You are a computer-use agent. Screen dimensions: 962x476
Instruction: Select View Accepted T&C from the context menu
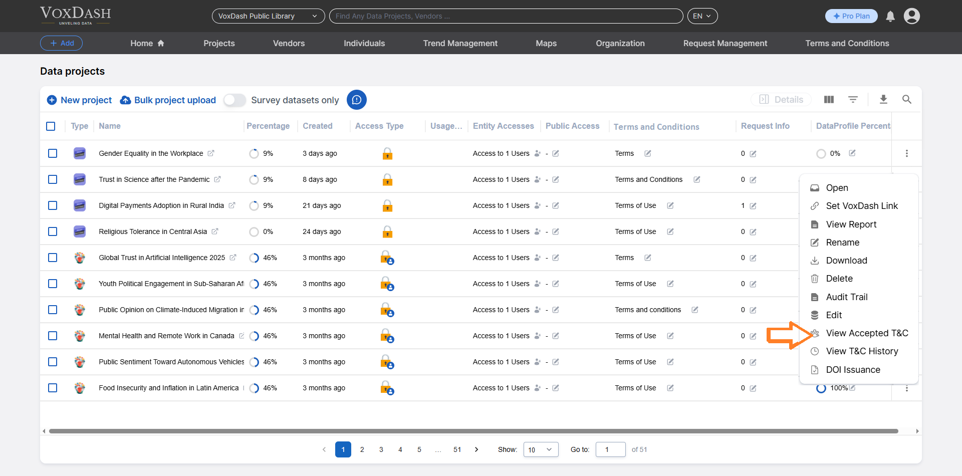click(867, 333)
